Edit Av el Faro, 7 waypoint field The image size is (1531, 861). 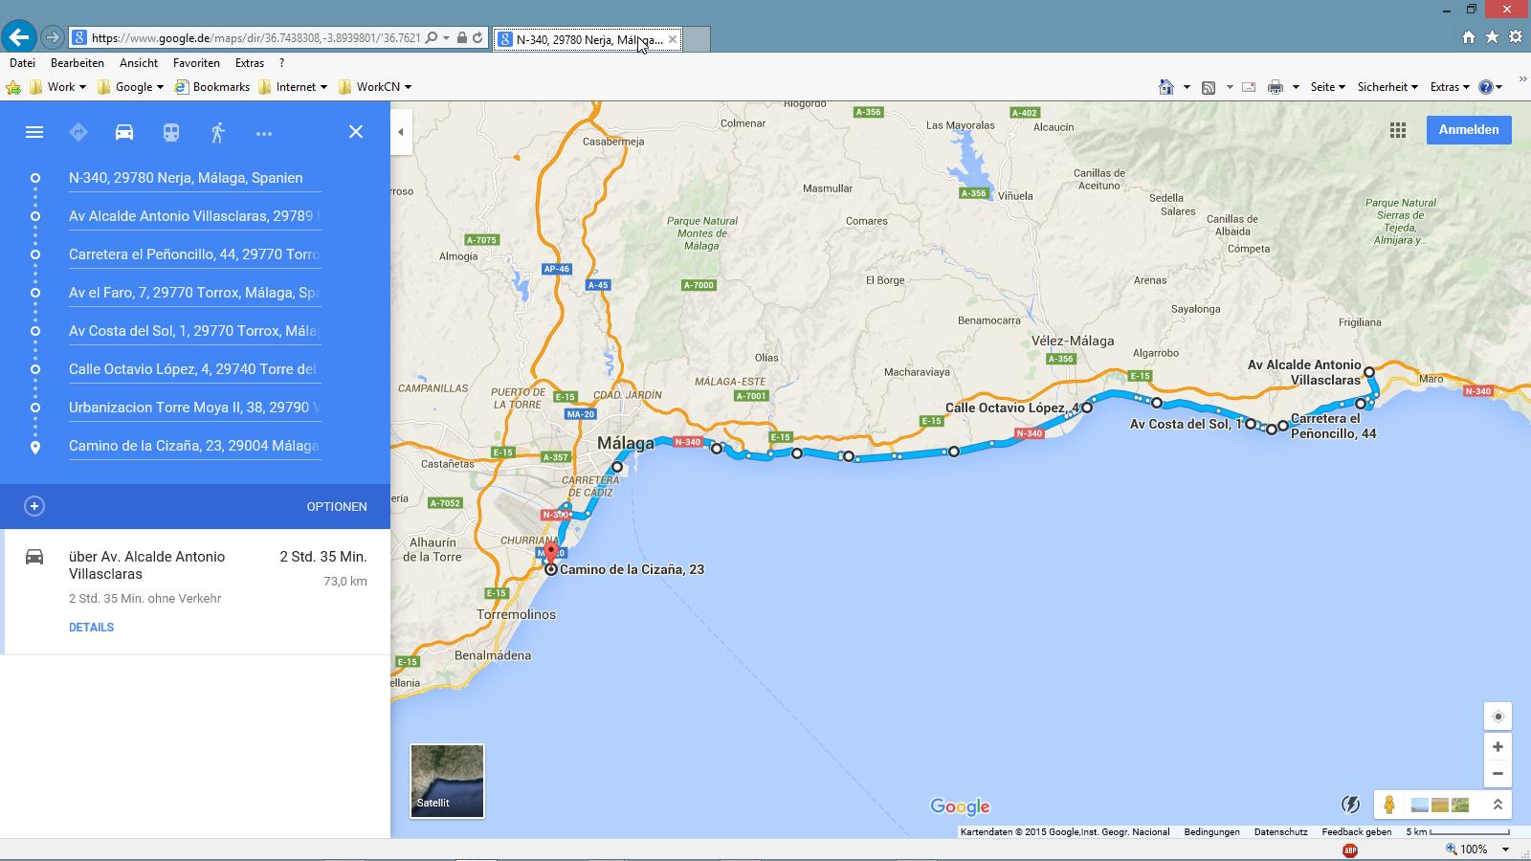194,293
